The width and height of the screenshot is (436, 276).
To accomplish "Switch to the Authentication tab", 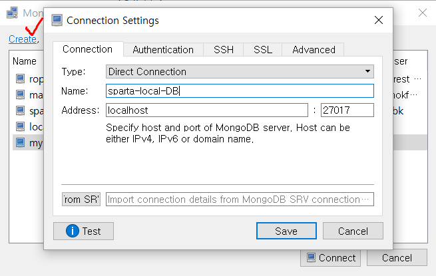I will coord(163,49).
